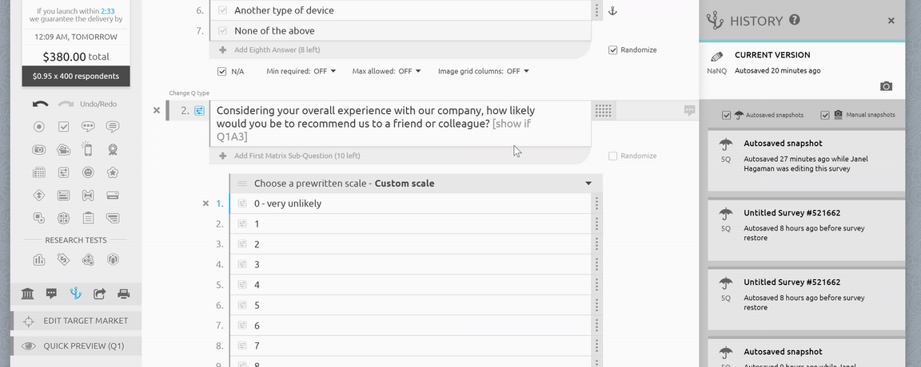Select the clipboard question icon
Viewport: 921px width, 367px height.
click(x=88, y=218)
